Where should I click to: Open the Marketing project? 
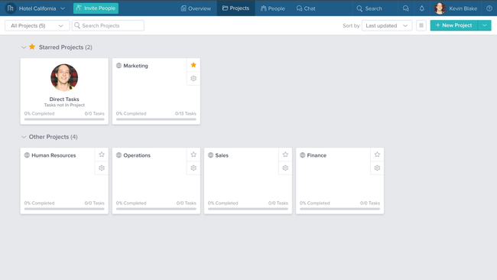click(135, 66)
